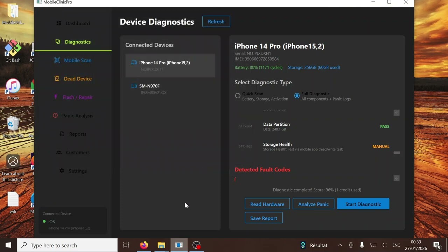Image resolution: width=448 pixels, height=252 pixels.
Task: Go to Mobile Scan section
Action: pos(73,60)
